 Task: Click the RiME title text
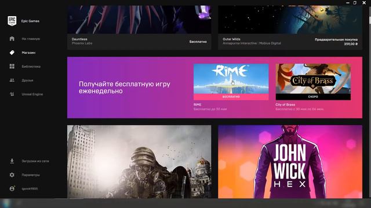[x=197, y=105]
